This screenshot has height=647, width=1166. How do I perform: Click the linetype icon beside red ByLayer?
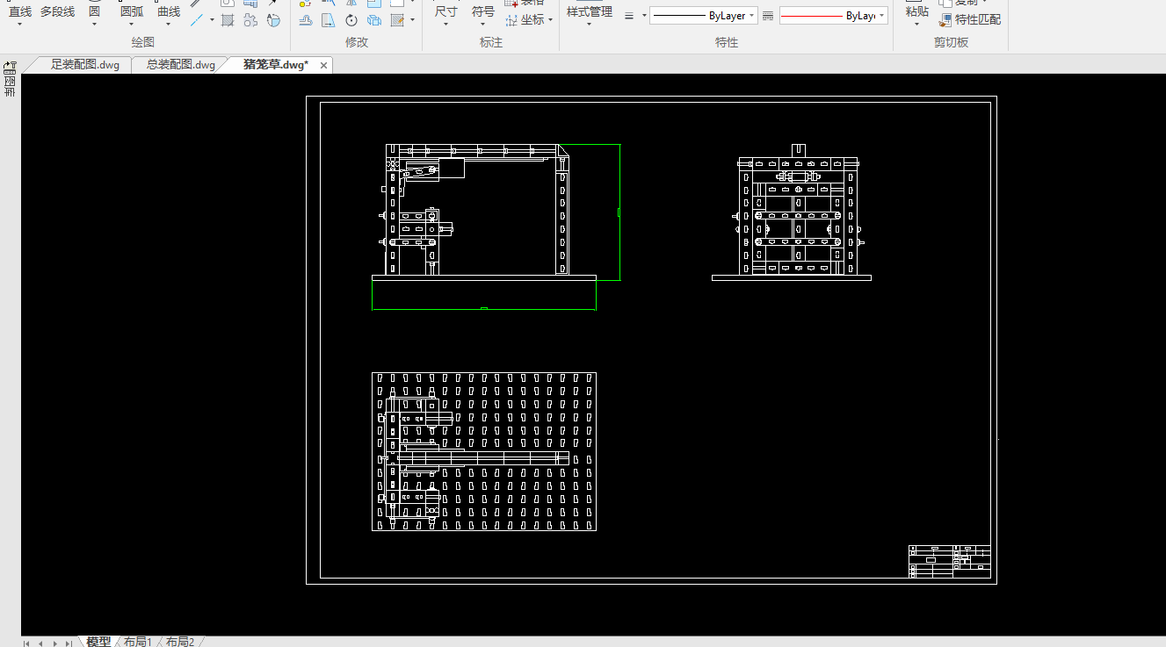[x=768, y=16]
